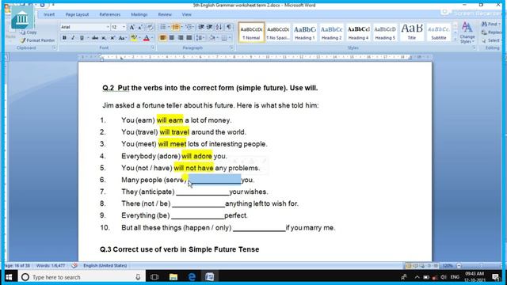507x285 pixels.
Task: Open Paragraph dialog launcher
Action: click(x=231, y=47)
